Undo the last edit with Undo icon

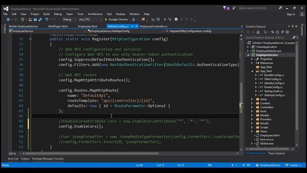[x=47, y=19]
